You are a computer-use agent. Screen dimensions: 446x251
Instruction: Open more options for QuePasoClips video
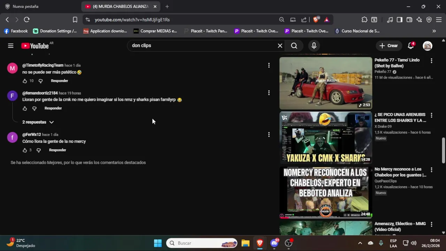click(x=431, y=170)
